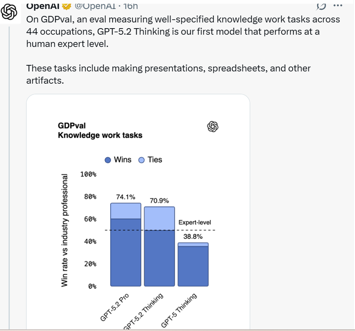The height and width of the screenshot is (331, 355).
Task: Click the 70.9% value label
Action: (159, 200)
